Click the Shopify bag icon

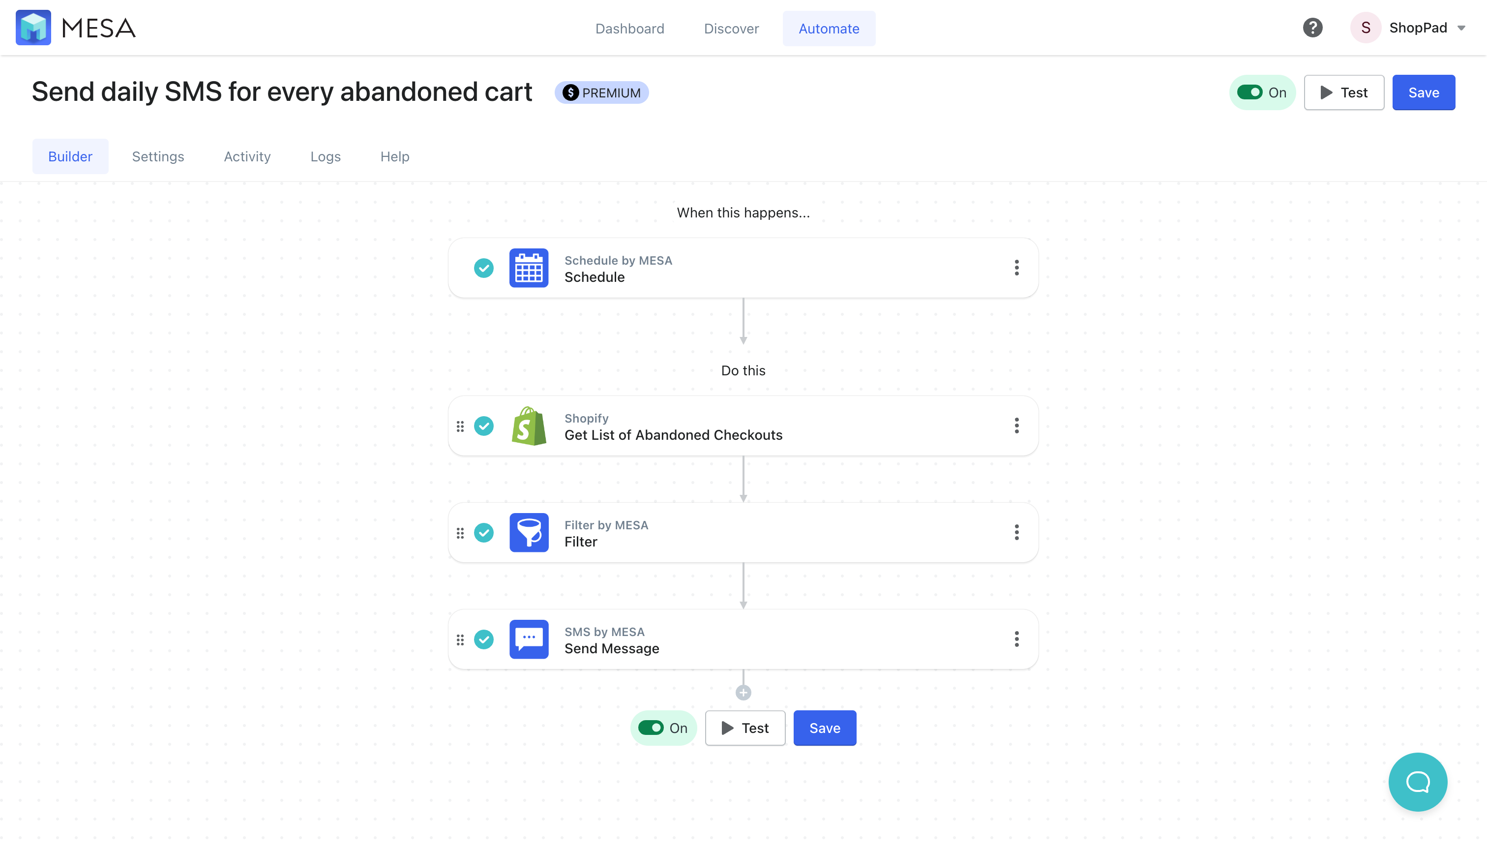529,425
